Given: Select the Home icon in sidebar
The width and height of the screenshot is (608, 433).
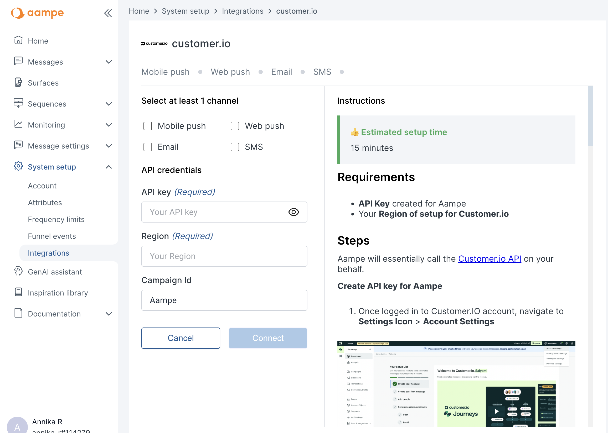Looking at the screenshot, I should [18, 40].
